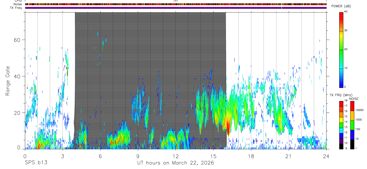Select the 18 MHz label in the frequency legend

pyautogui.click(x=346, y=101)
